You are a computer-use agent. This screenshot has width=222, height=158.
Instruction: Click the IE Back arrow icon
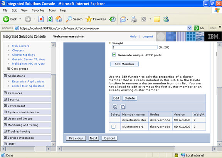(x=6, y=19)
